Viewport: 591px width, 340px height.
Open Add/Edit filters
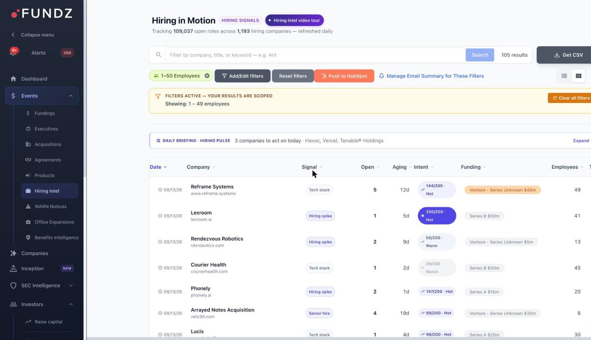[242, 76]
